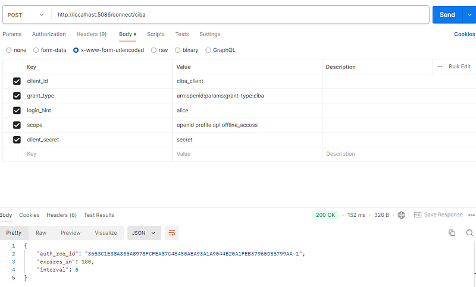Select the x-www-form-urlencoded radio option

pos(76,51)
